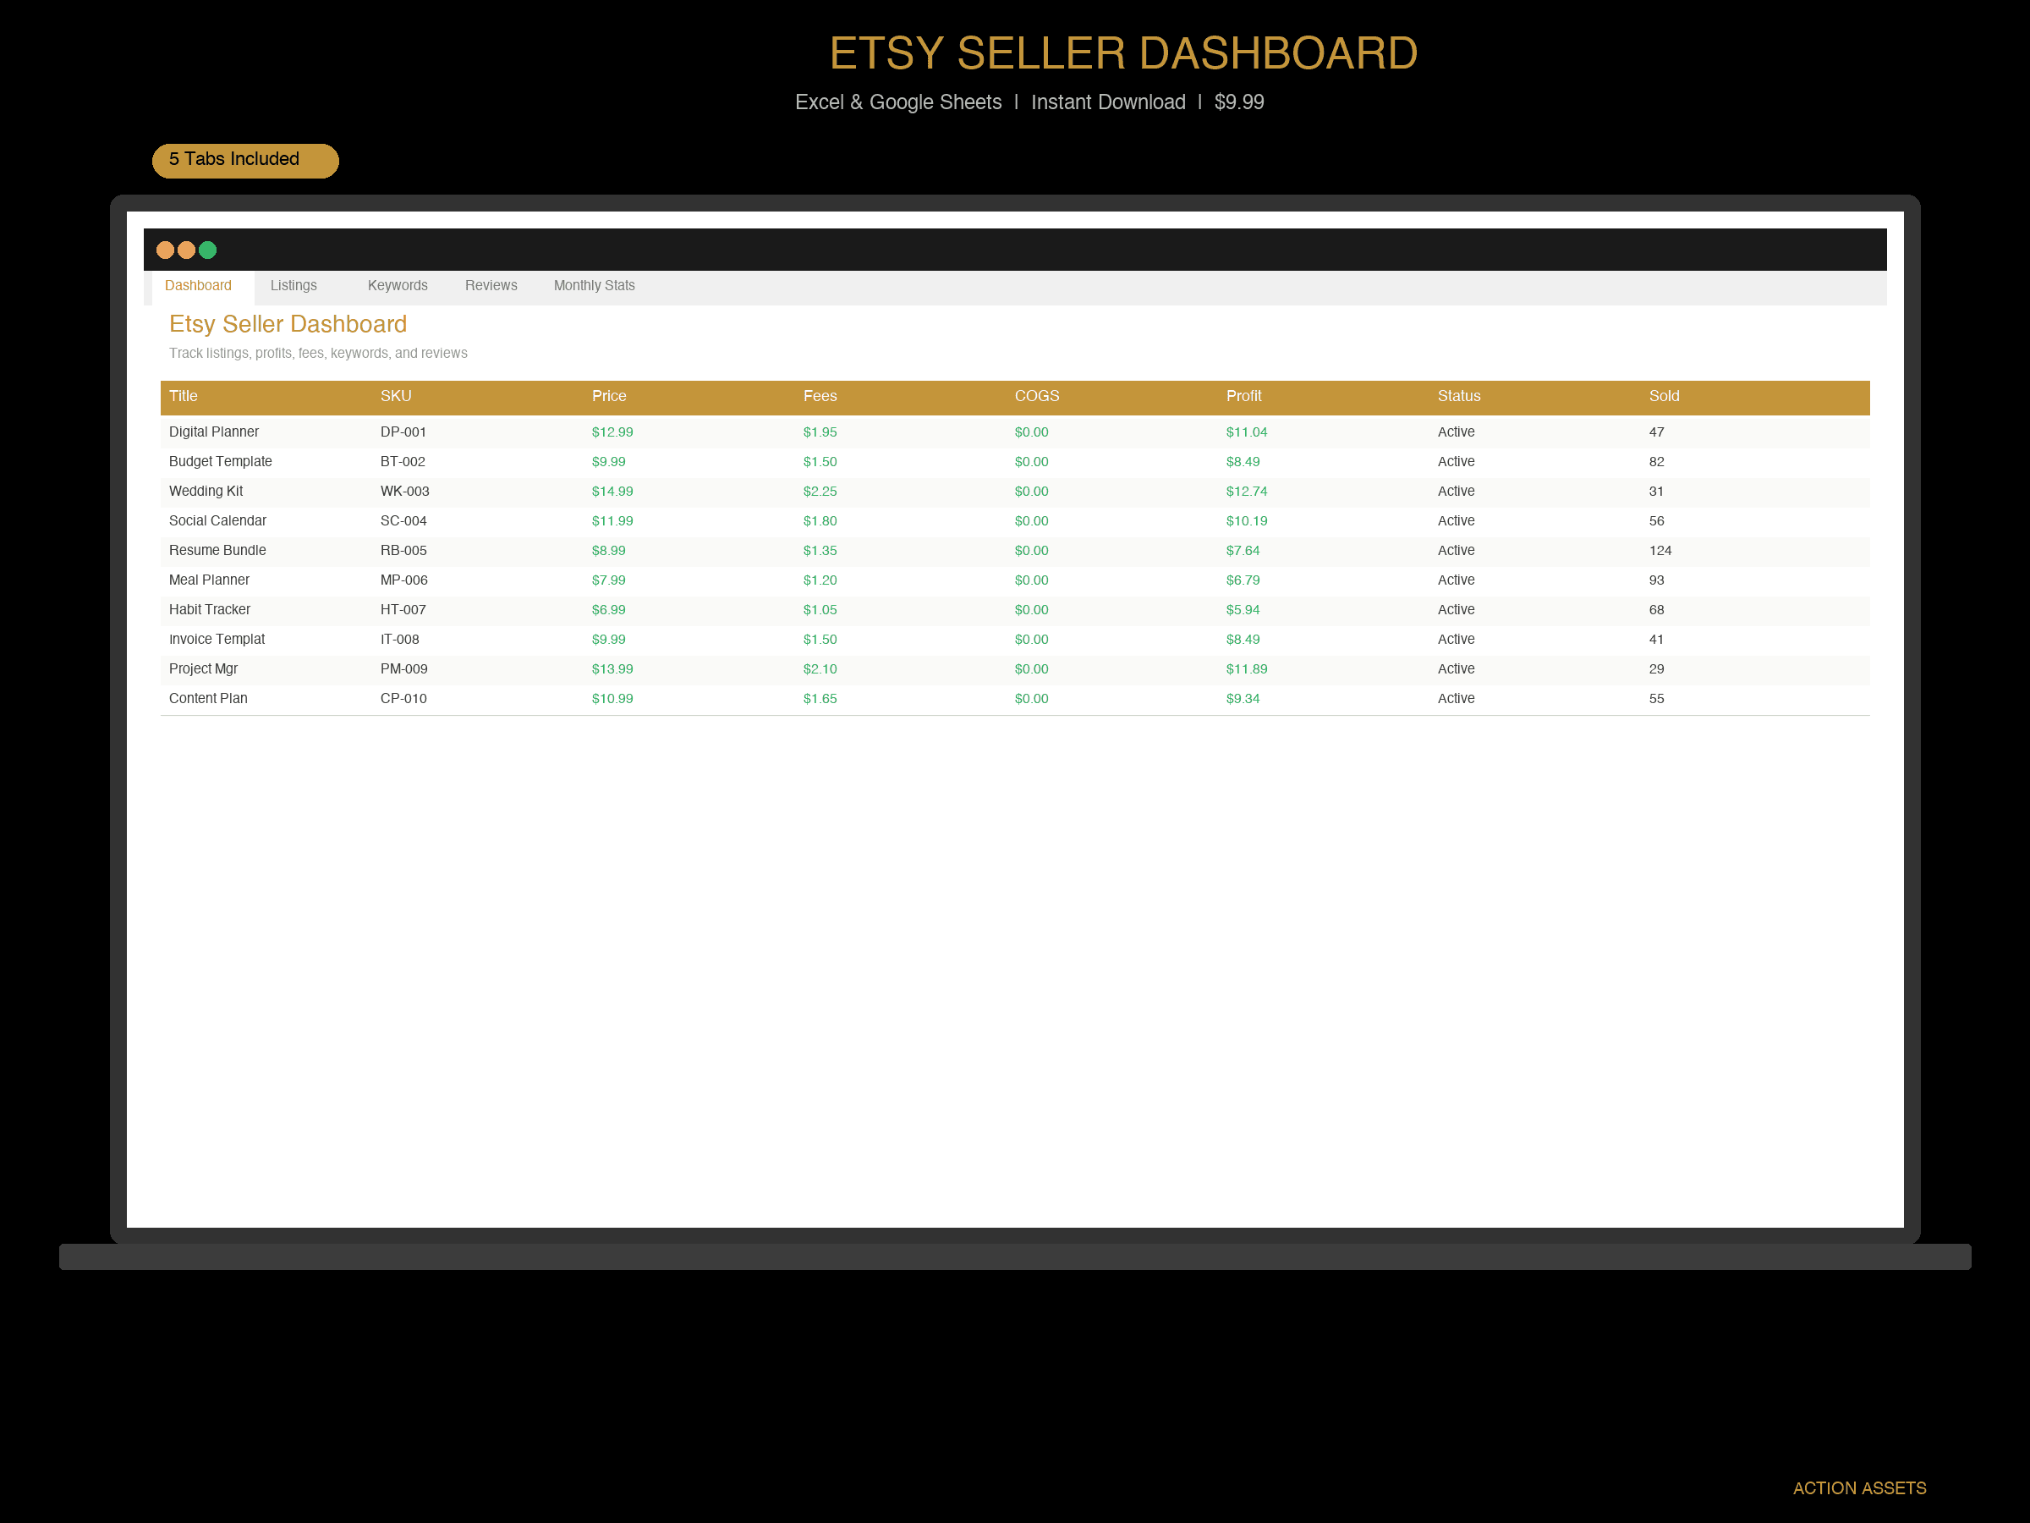Select the Meal Planner title cell
The height and width of the screenshot is (1523, 2030).
[209, 580]
